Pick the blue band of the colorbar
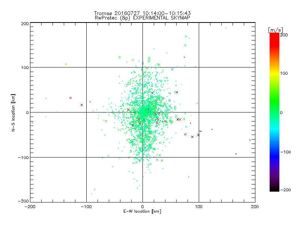Image resolution: width=300 pixels, height=225 pixels. click(x=274, y=156)
